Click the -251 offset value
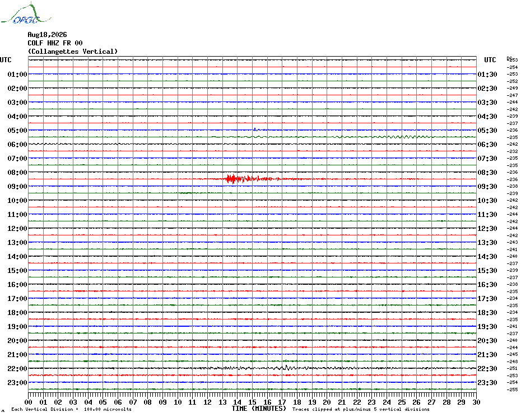 [x=513, y=368]
